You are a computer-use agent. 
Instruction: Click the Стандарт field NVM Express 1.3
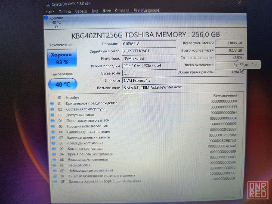pyautogui.click(x=183, y=80)
